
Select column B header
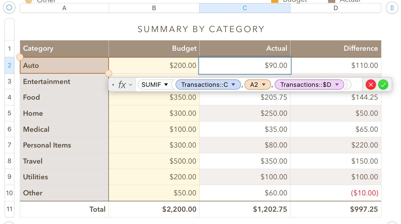154,8
